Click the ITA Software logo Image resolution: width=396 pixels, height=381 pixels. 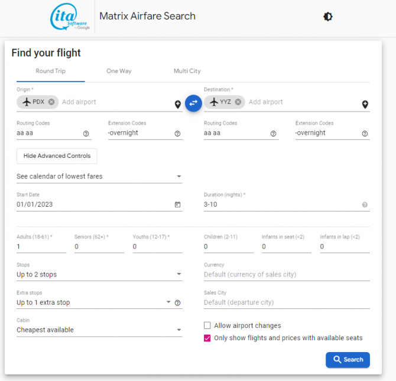click(70, 17)
